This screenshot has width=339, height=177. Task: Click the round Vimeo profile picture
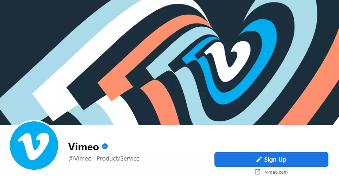click(34, 146)
